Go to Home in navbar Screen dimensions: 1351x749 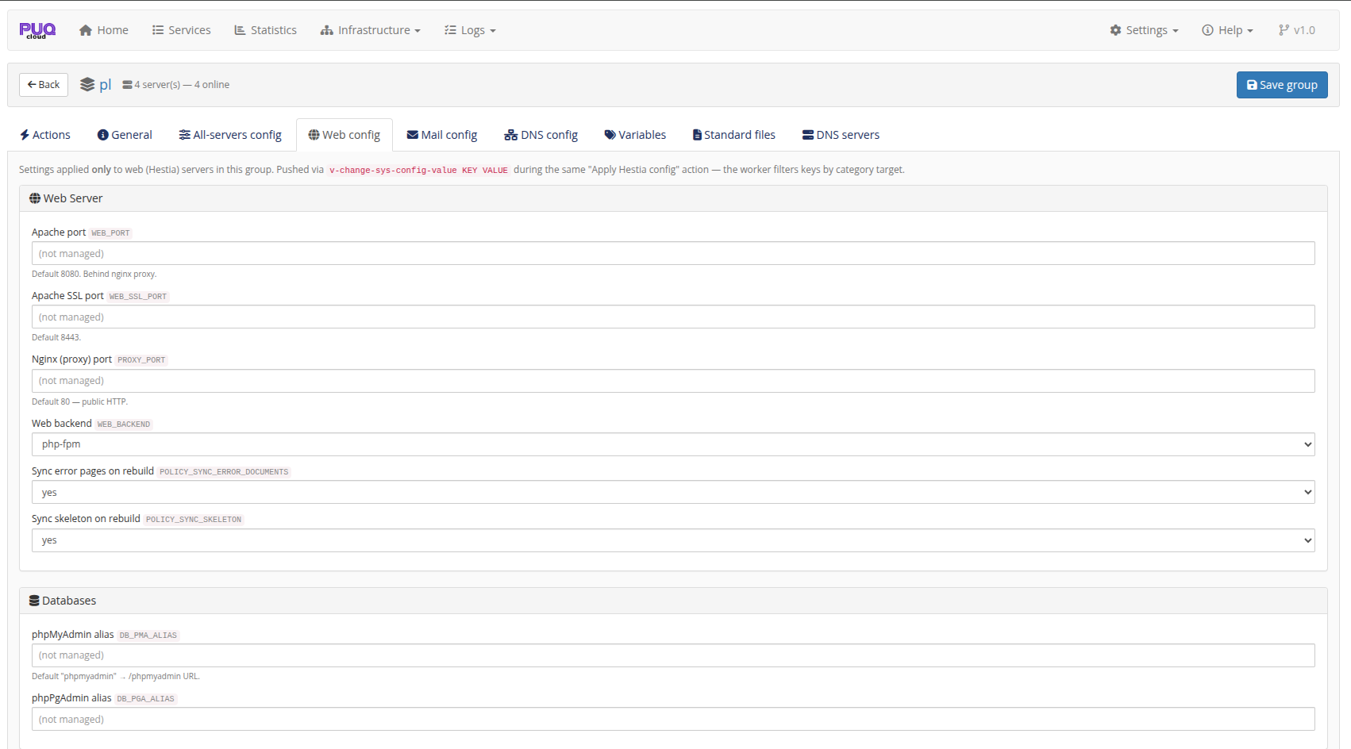(x=104, y=30)
